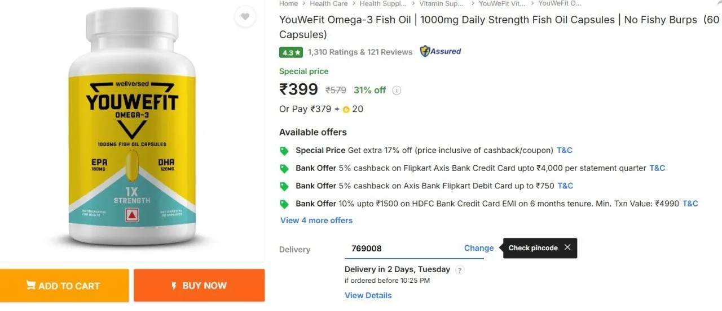Open View Details under delivery info
The width and height of the screenshot is (722, 311).
(368, 295)
